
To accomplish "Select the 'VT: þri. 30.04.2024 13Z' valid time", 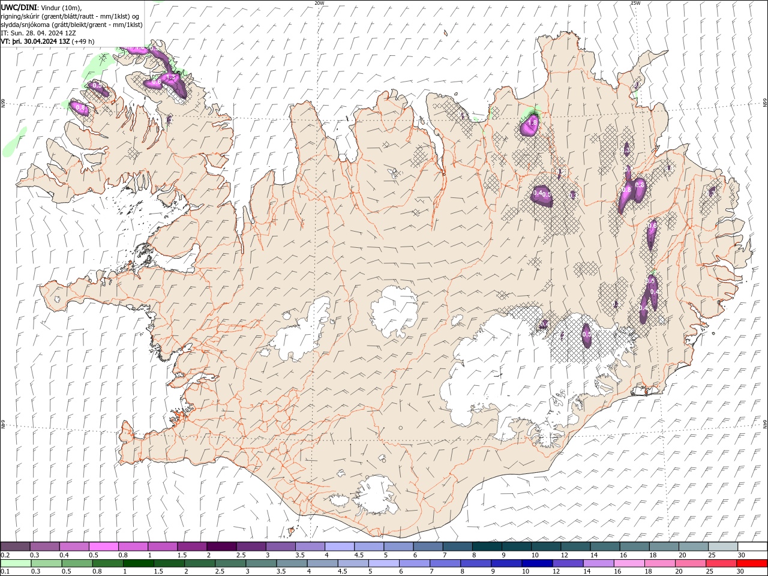I will click(35, 41).
